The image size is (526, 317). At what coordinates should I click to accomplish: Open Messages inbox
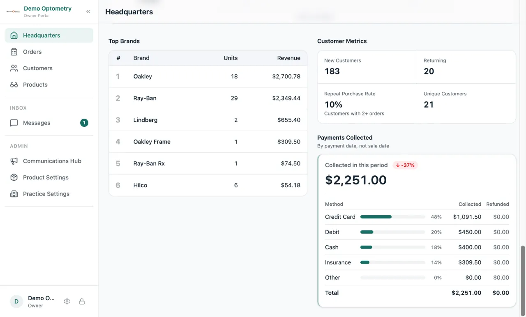(49, 123)
